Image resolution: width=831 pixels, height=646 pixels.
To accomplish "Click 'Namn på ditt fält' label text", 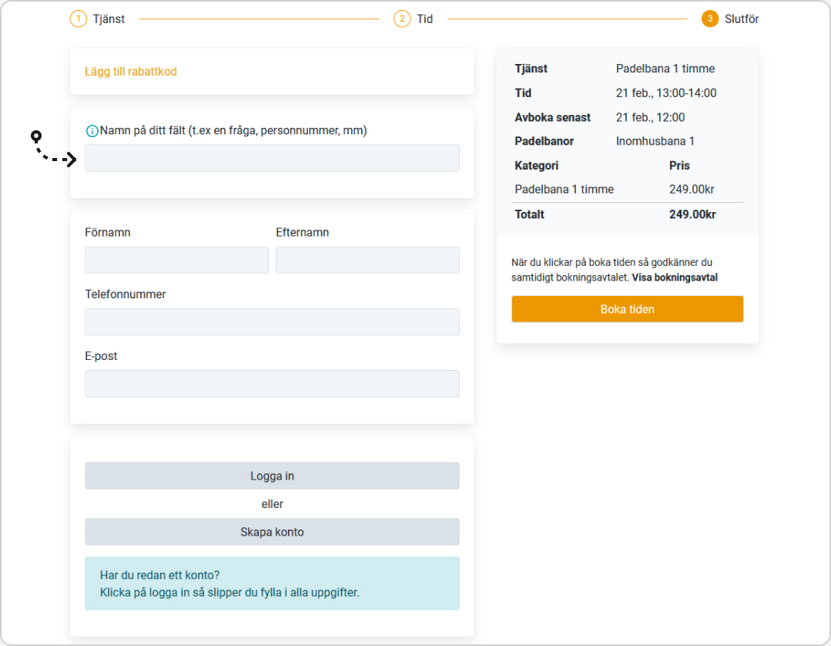I will (x=233, y=130).
